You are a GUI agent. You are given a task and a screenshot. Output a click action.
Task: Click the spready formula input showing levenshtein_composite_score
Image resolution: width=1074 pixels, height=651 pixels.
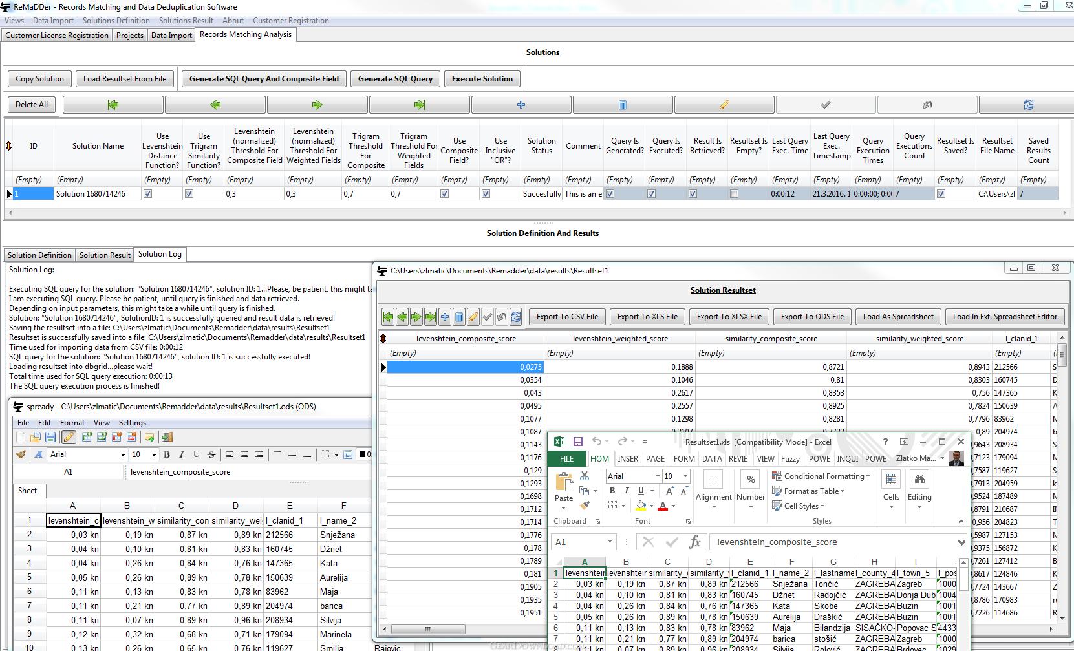coord(249,472)
